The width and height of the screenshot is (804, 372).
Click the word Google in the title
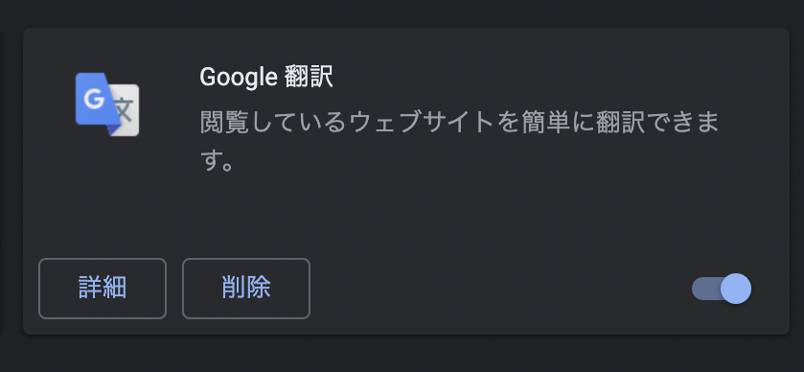(239, 78)
